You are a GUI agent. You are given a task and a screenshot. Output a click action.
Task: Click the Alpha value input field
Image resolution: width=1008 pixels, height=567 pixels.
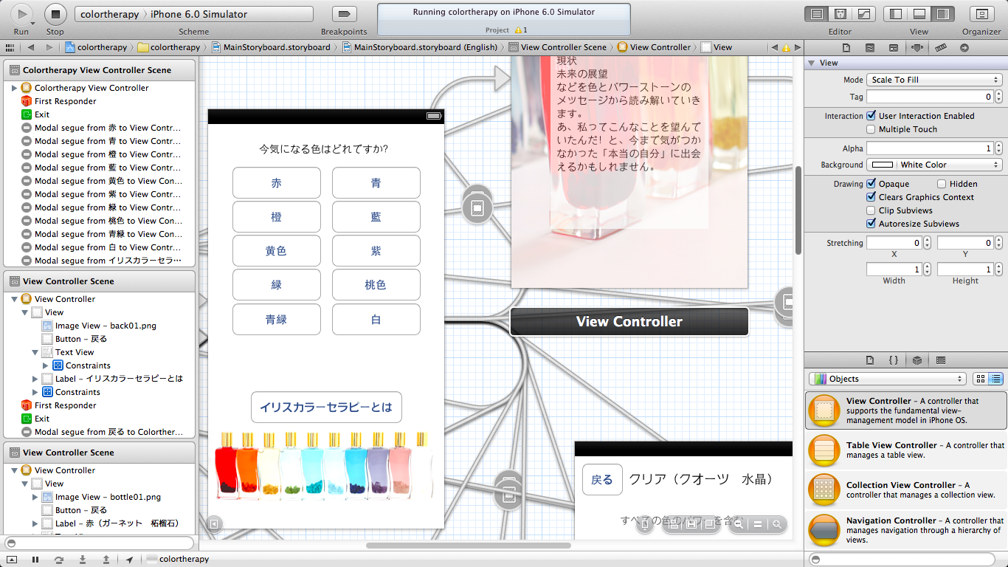click(x=929, y=148)
